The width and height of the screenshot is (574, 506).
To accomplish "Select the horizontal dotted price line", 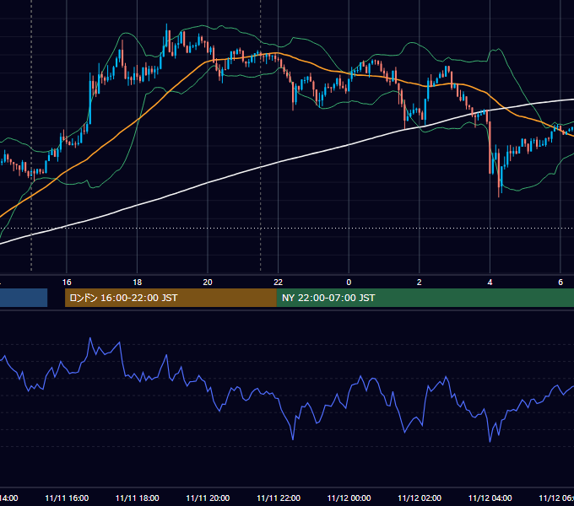I will (x=287, y=229).
